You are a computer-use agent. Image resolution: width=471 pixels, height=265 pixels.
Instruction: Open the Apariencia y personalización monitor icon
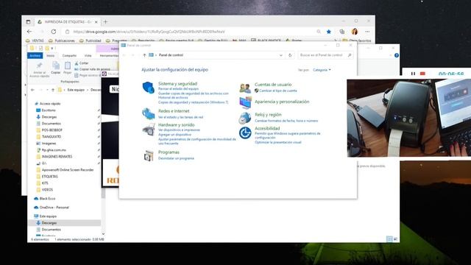(x=245, y=102)
